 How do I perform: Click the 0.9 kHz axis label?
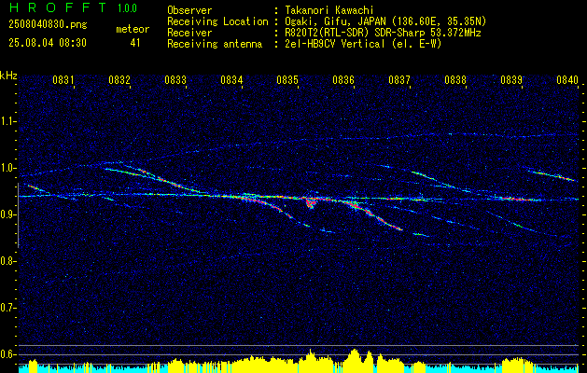(x=7, y=214)
